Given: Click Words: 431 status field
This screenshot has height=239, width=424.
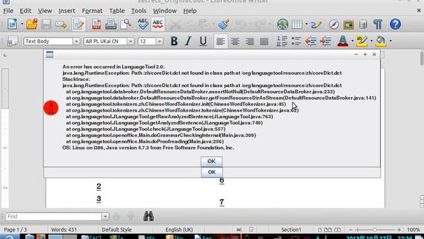Looking at the screenshot, I should pos(64,230).
